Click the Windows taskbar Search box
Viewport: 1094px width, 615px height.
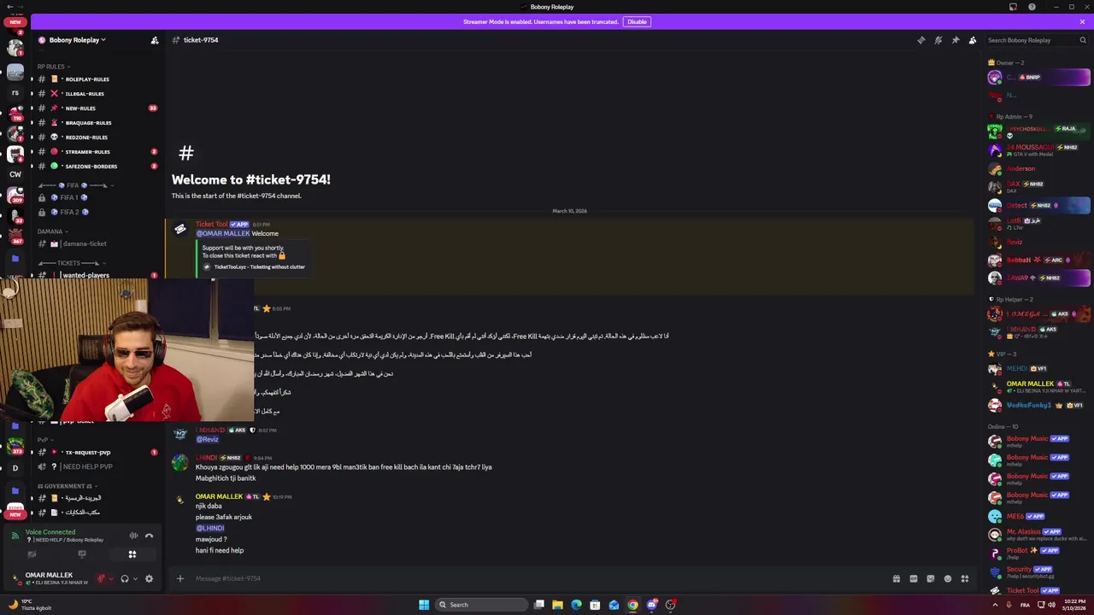click(481, 605)
